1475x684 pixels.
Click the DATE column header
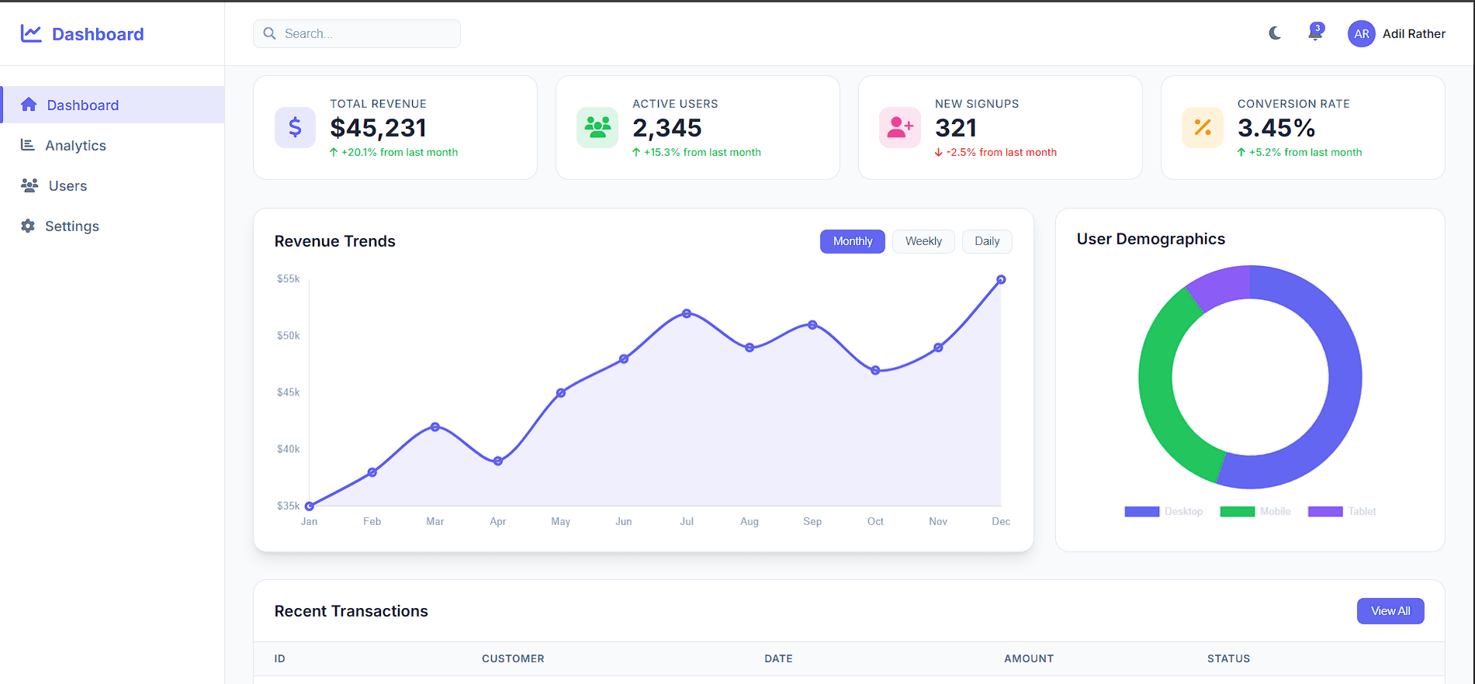click(778, 658)
